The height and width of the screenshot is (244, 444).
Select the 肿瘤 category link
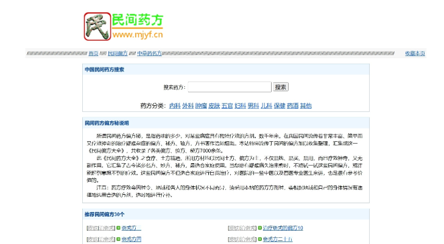pyautogui.click(x=201, y=106)
